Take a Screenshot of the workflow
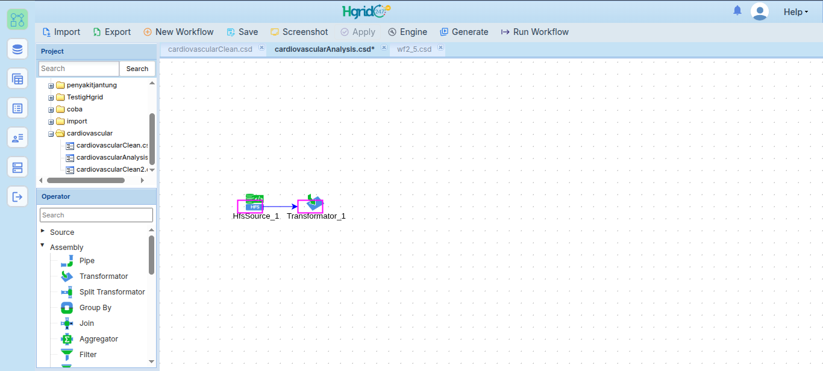This screenshot has height=371, width=823. [299, 32]
